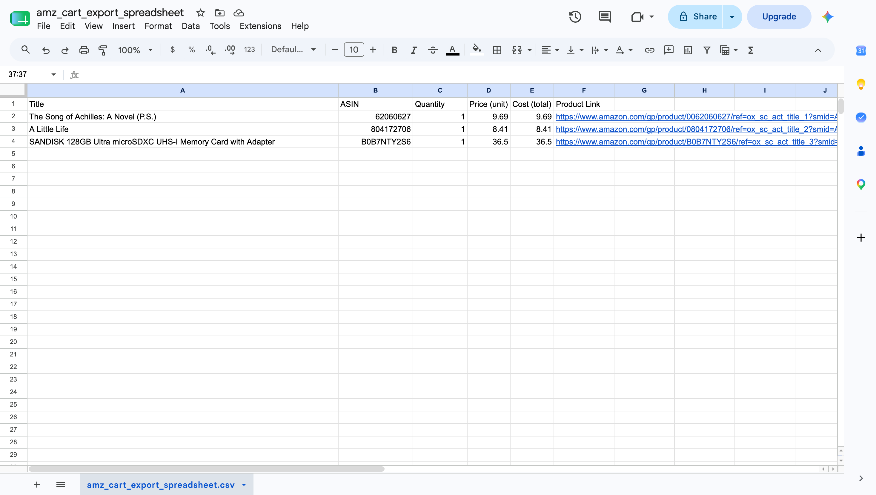This screenshot has height=495, width=876.
Task: Open Google Maps side panel
Action: pos(861,185)
